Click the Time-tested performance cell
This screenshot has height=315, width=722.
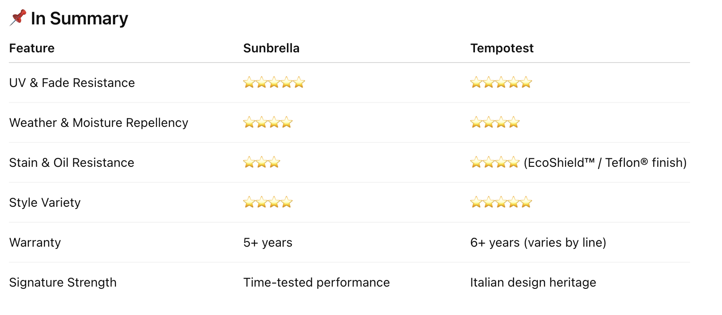pyautogui.click(x=316, y=282)
